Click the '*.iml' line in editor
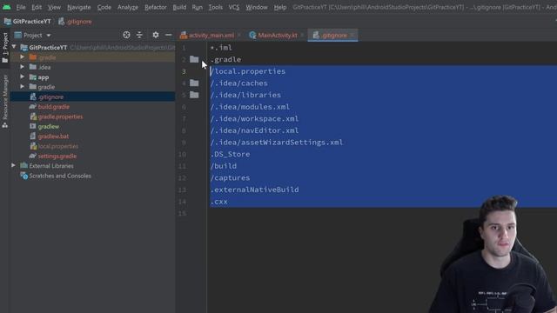557x313 pixels. [x=221, y=48]
